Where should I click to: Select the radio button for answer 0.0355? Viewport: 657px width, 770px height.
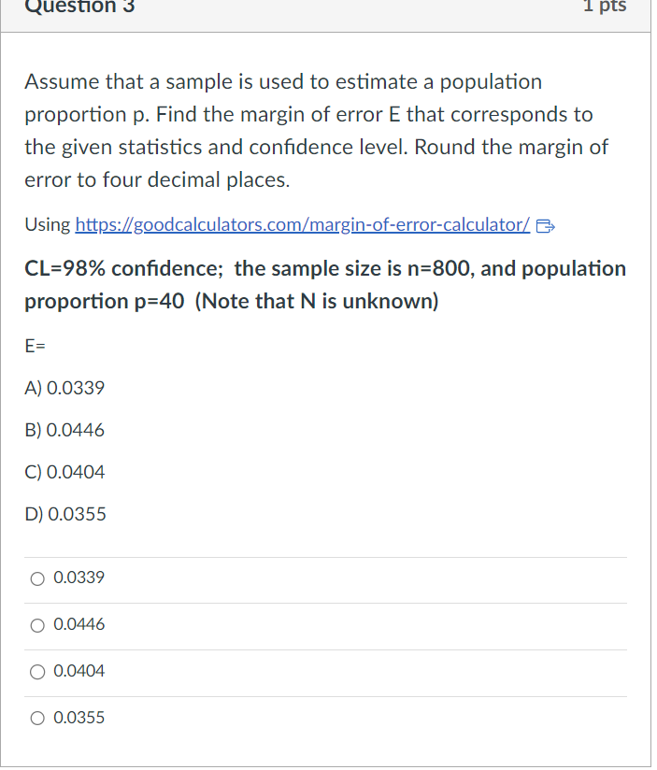[x=36, y=718]
